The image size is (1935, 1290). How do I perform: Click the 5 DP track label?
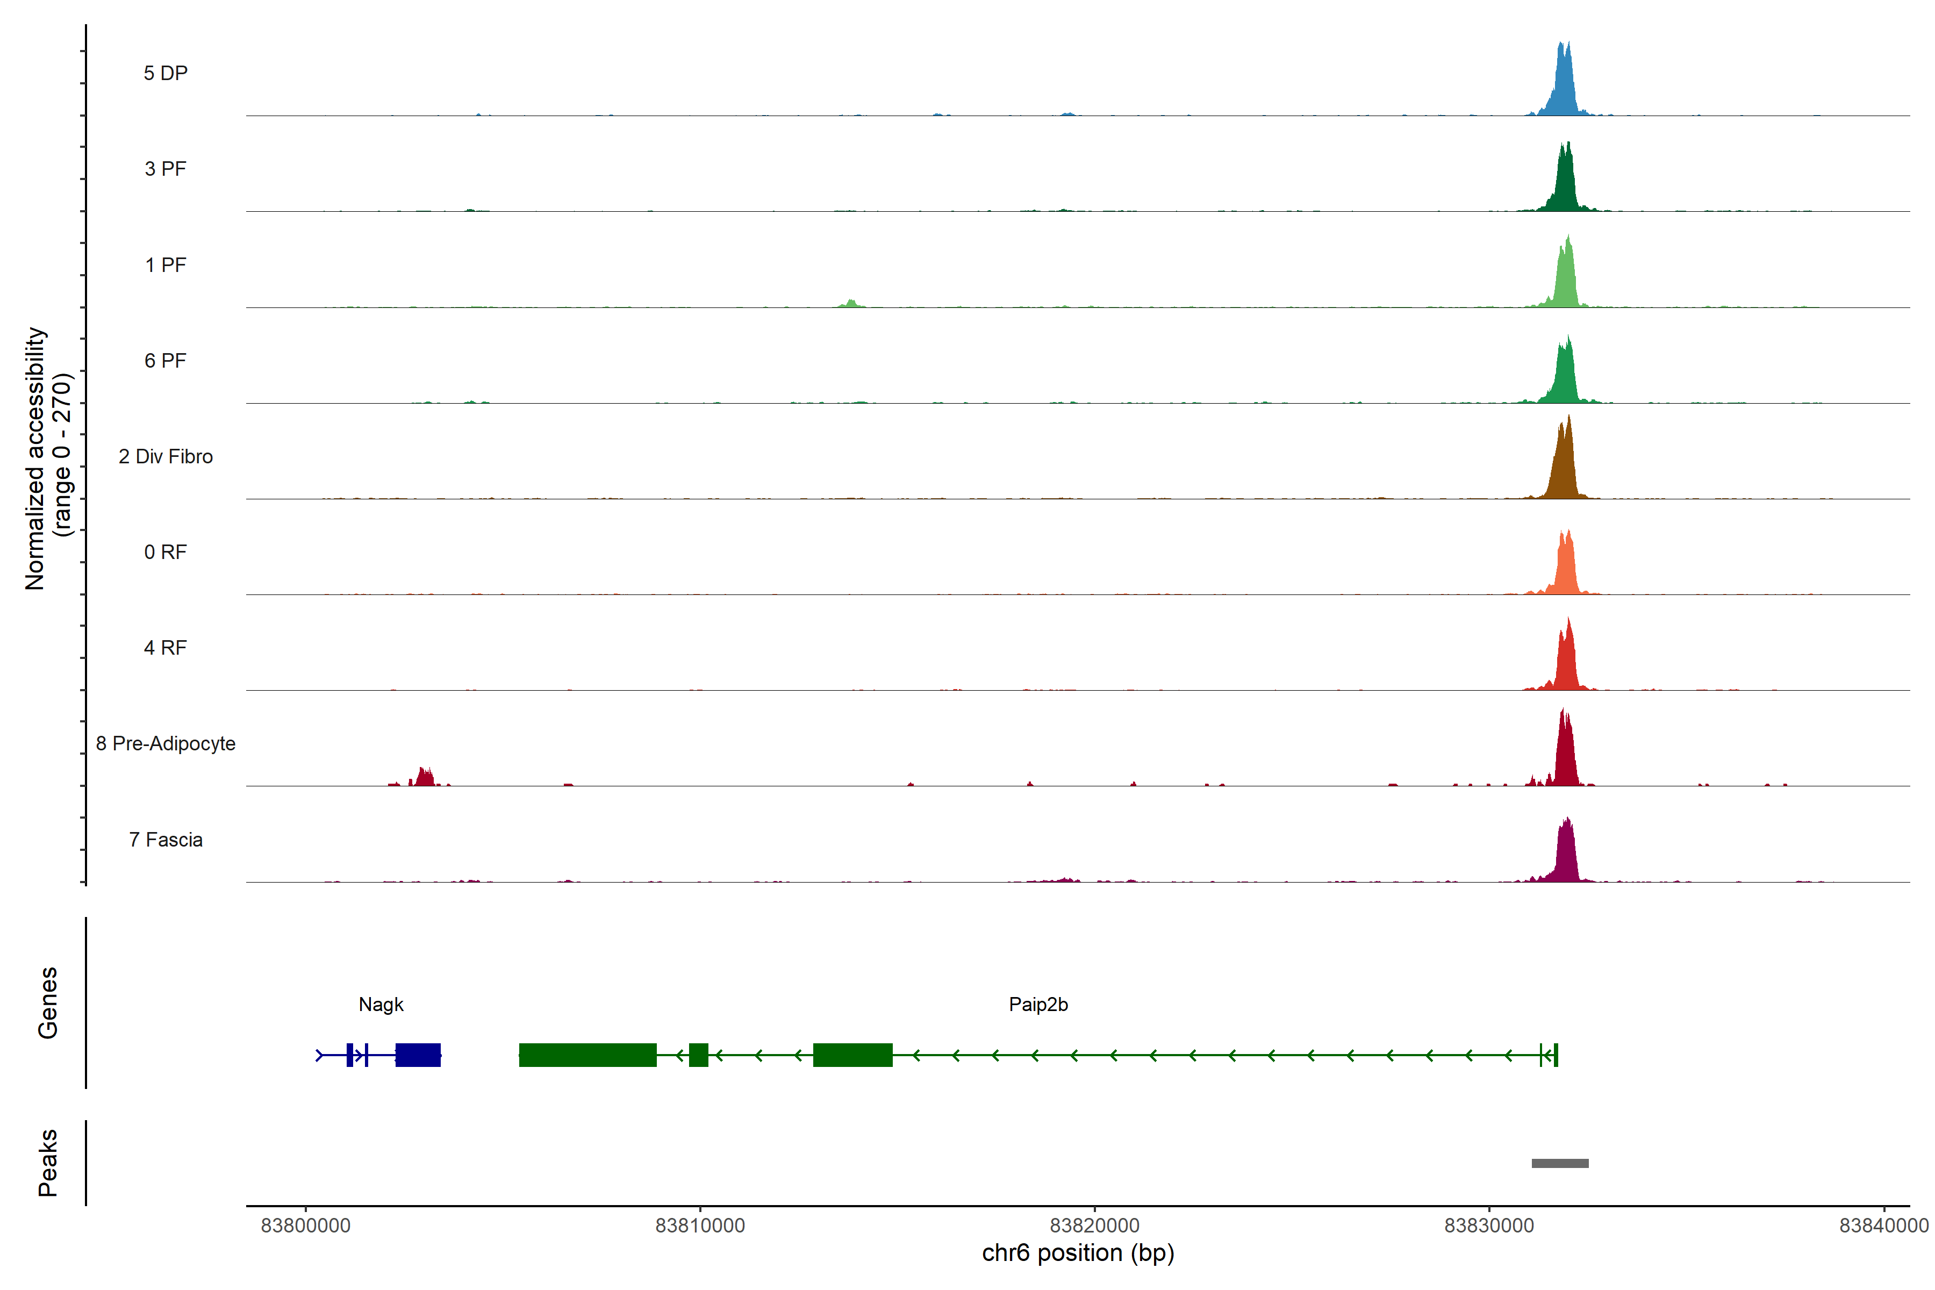166,73
